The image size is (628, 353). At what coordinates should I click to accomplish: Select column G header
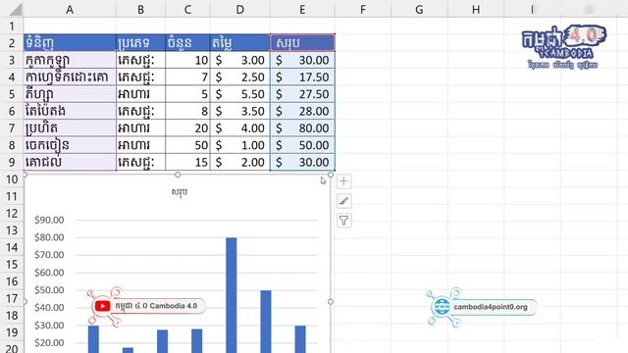point(419,9)
